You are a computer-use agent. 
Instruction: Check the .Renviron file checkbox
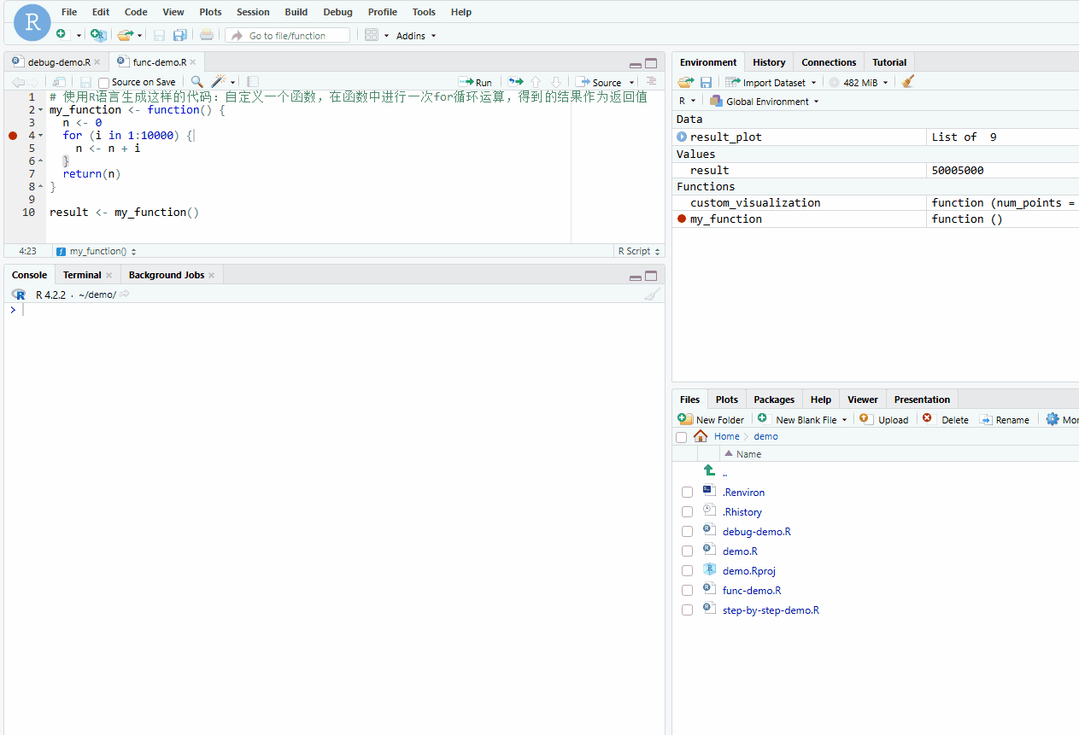pyautogui.click(x=687, y=493)
